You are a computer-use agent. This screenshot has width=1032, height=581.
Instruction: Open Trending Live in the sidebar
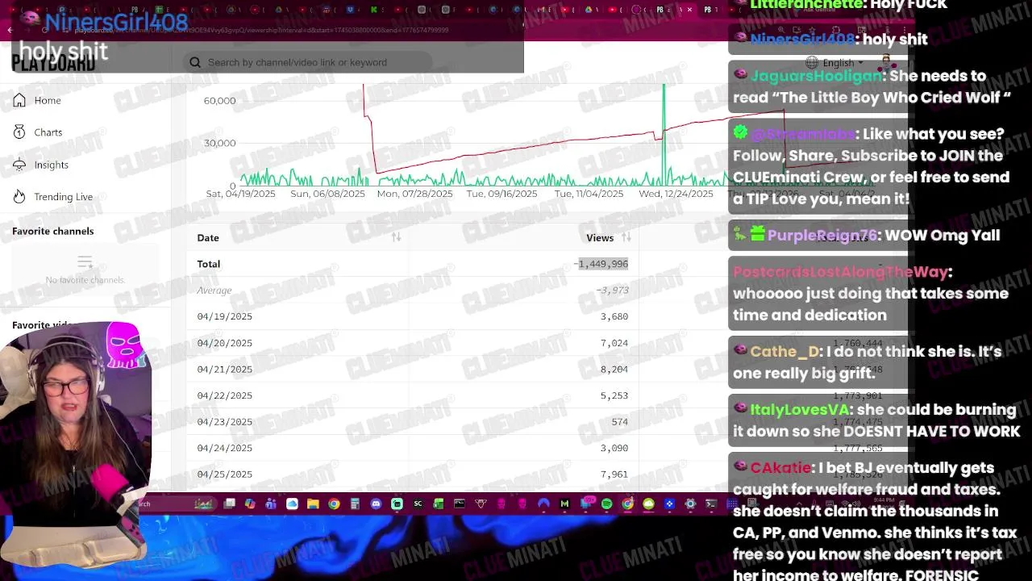pos(52,197)
